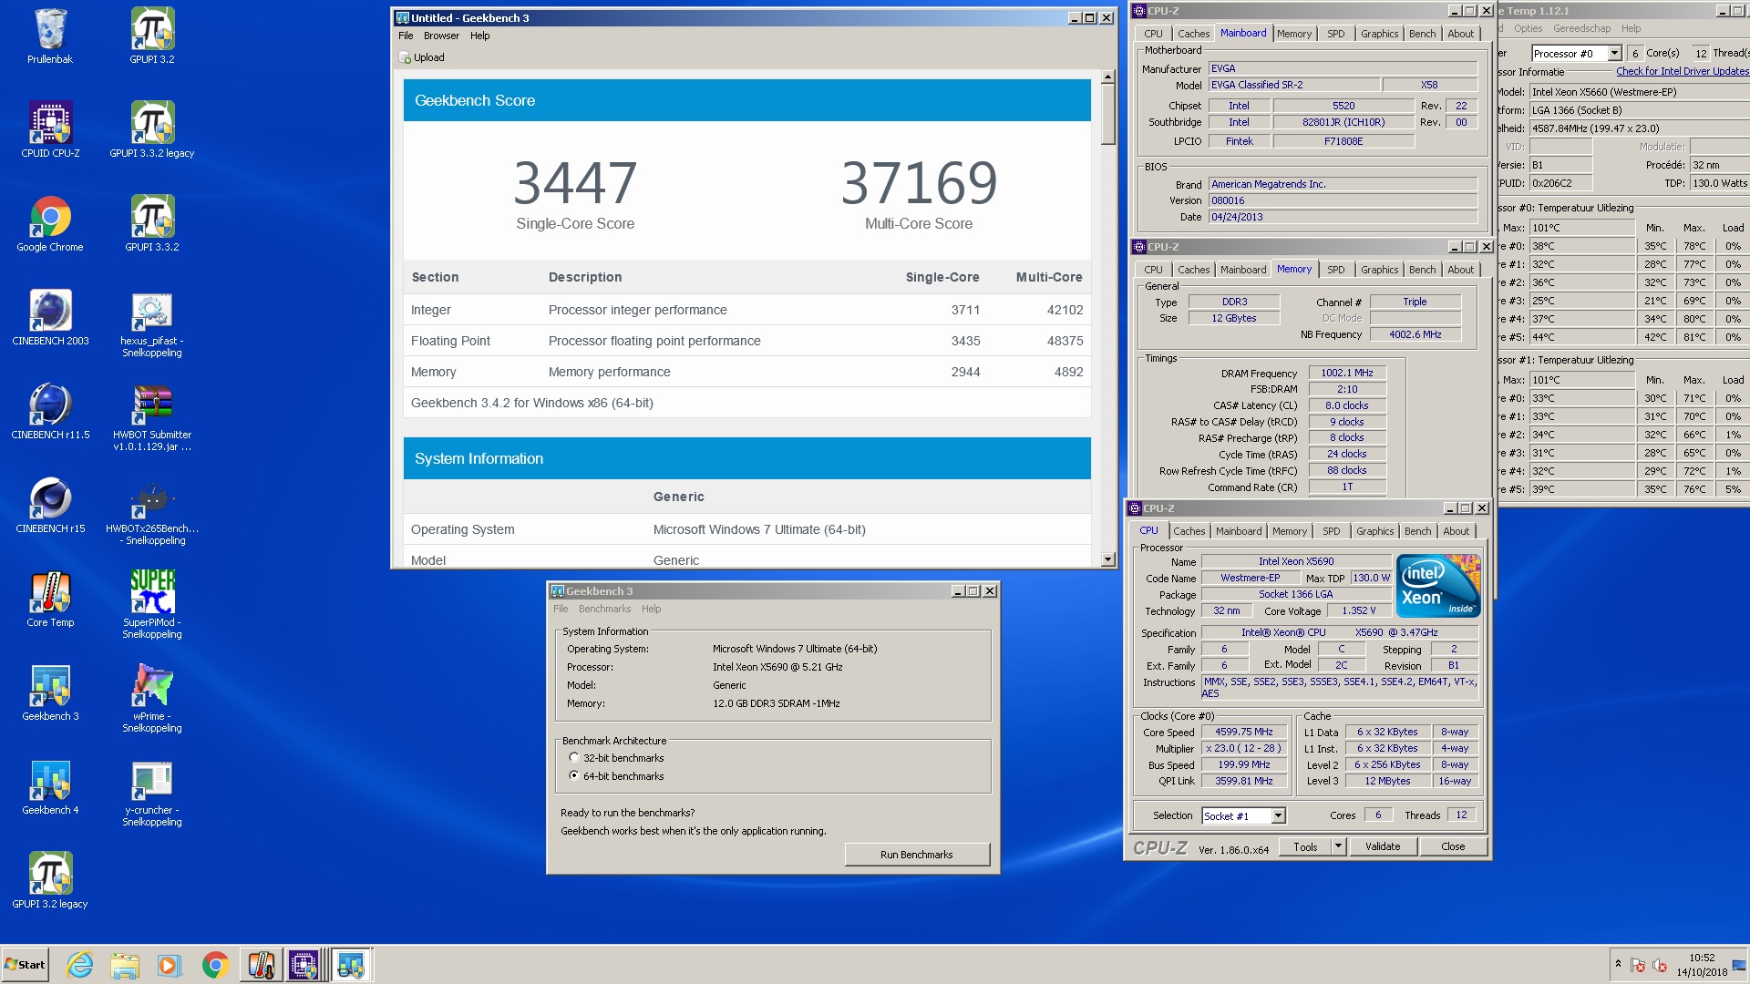
Task: Show hidden tray icons arrow
Action: pyautogui.click(x=1618, y=963)
